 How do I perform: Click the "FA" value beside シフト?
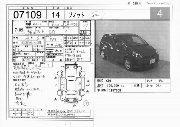point(161,81)
